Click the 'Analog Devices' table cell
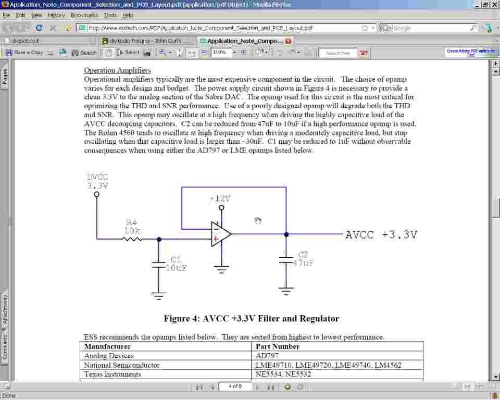Image resolution: width=500 pixels, height=400 pixels. pos(166,356)
